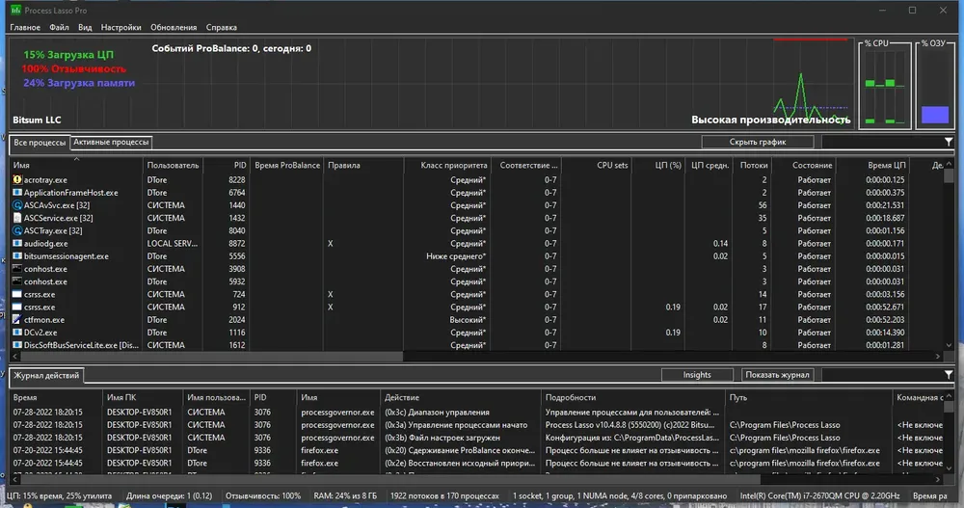Image resolution: width=964 pixels, height=508 pixels.
Task: Open the Главное menu
Action: tap(25, 27)
